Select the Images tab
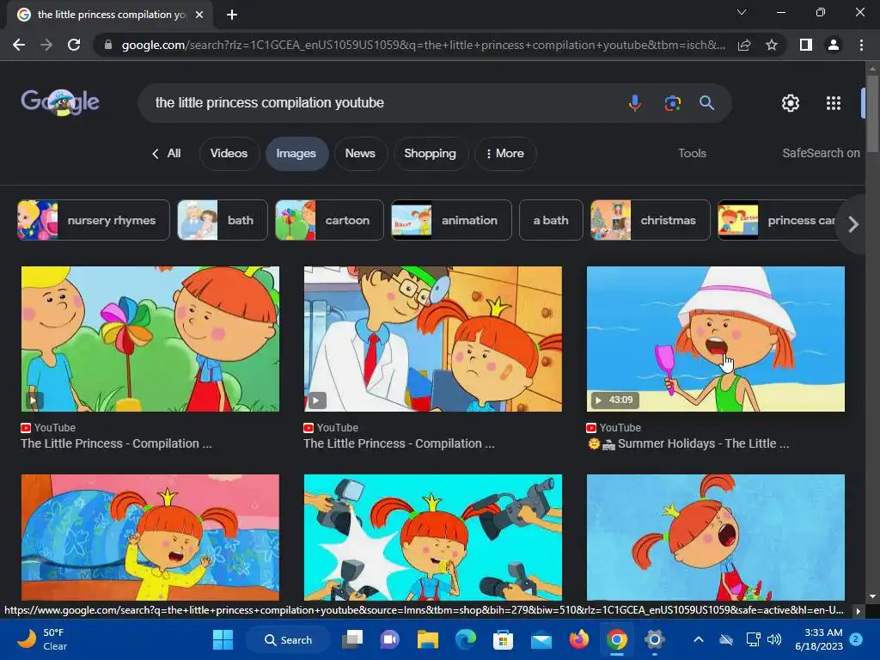The width and height of the screenshot is (880, 660). (296, 153)
